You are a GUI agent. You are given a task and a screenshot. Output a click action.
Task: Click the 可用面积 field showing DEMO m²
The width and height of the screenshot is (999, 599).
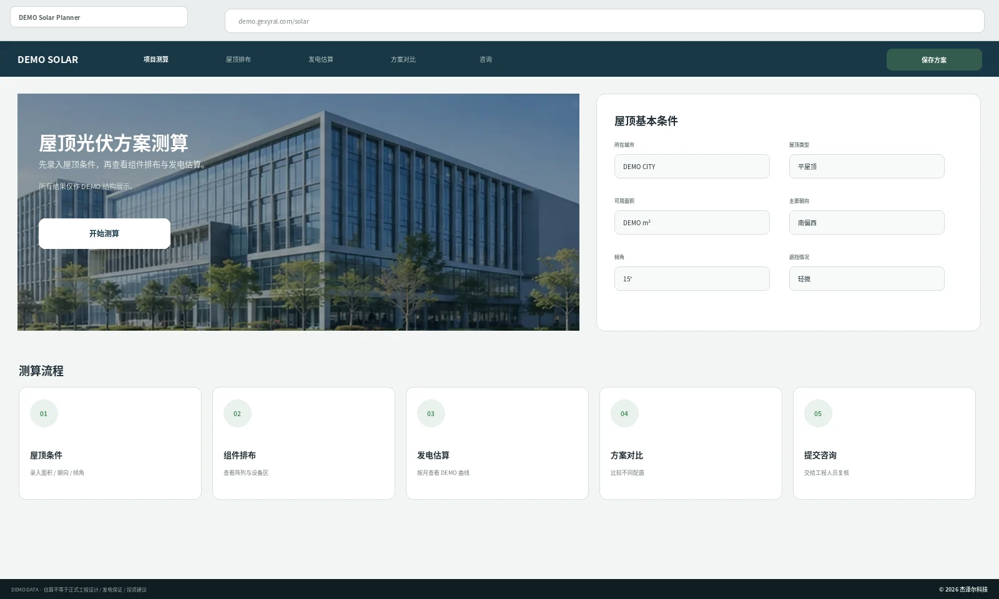692,223
